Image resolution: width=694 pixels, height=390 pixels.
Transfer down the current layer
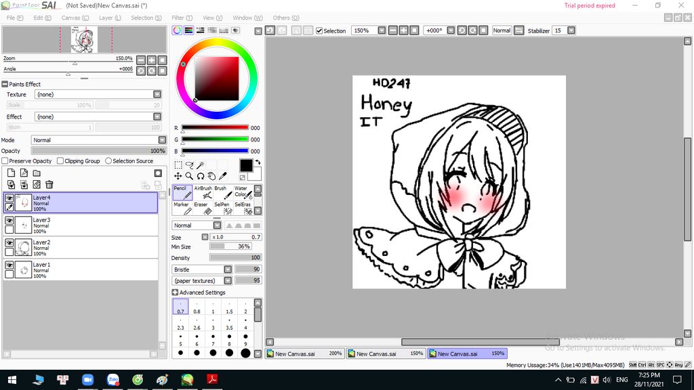click(12, 184)
